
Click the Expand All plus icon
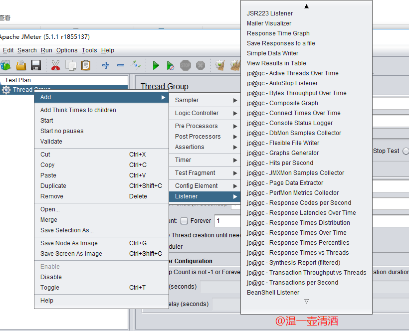click(106, 65)
